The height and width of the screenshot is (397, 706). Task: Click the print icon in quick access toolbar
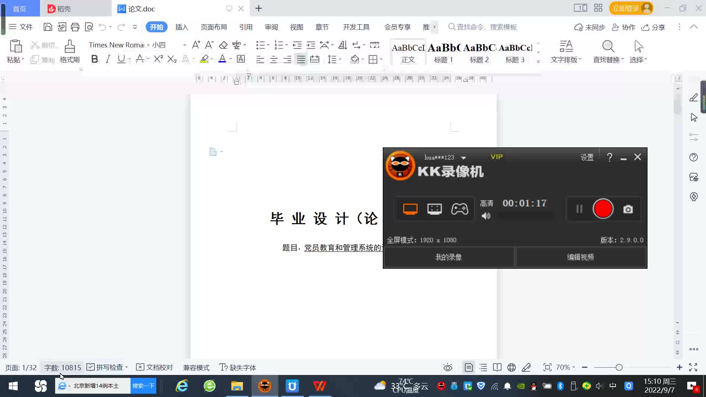75,27
